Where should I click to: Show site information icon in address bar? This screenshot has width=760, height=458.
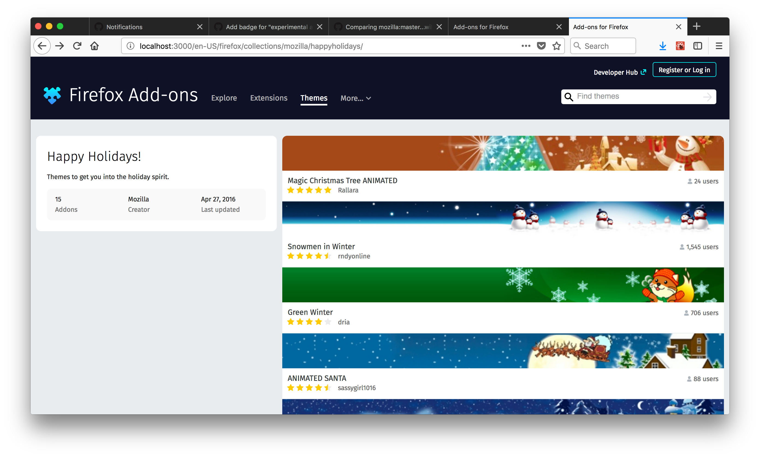[130, 46]
